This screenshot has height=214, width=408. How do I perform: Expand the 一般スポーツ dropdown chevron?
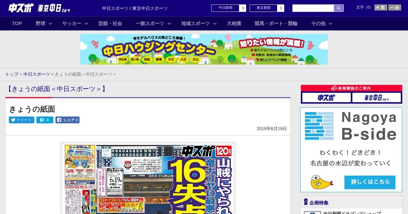[169, 23]
